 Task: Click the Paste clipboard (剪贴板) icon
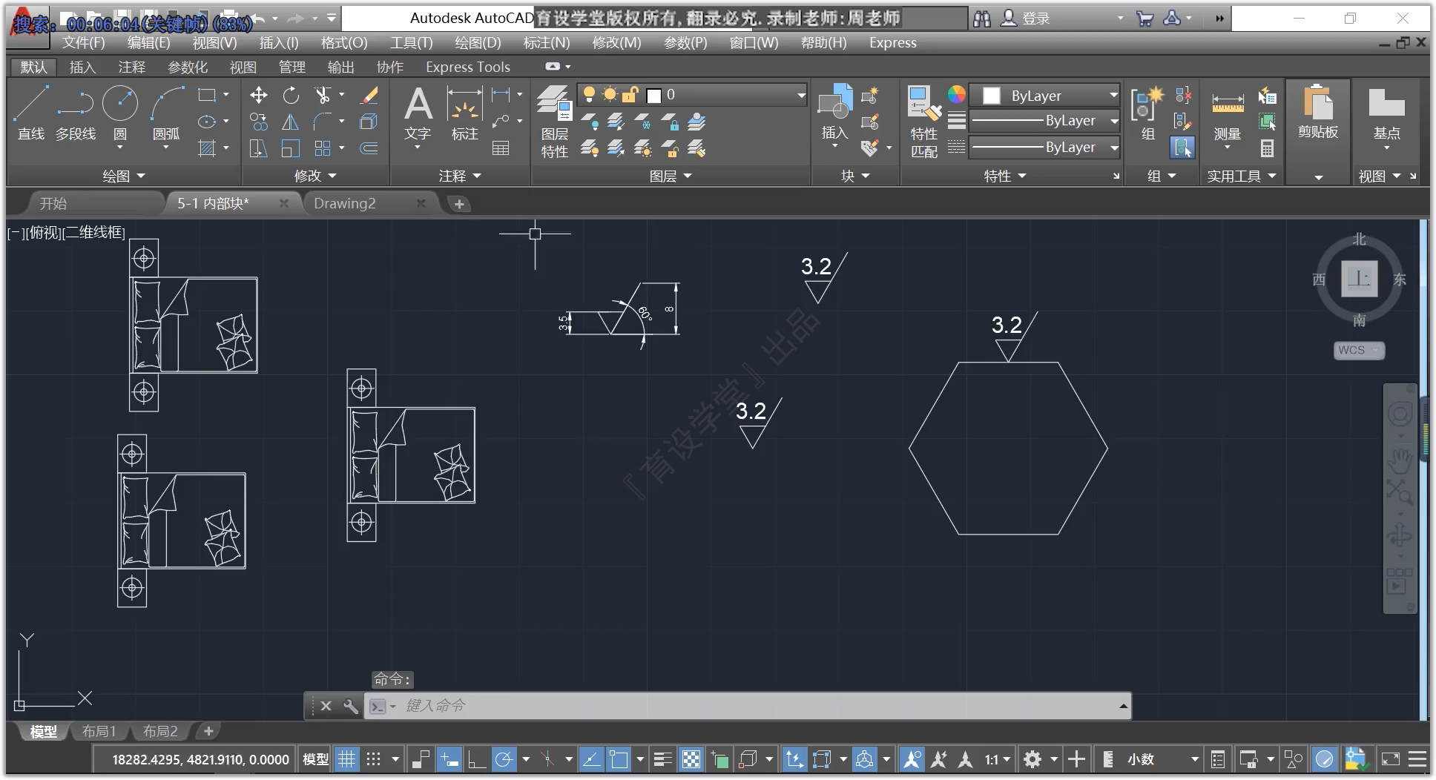[1318, 111]
